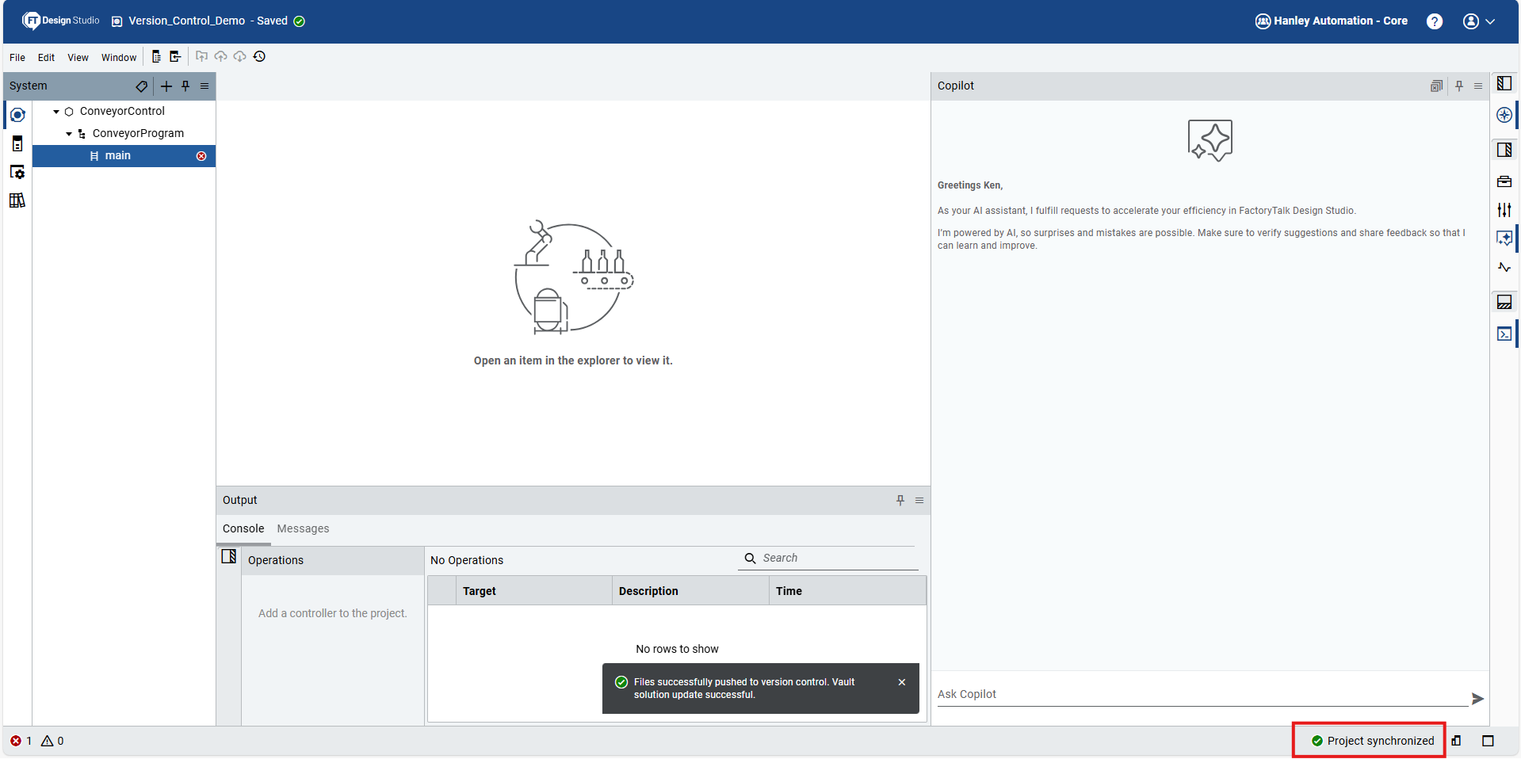Image resolution: width=1521 pixels, height=759 pixels.
Task: Open the help question mark icon
Action: point(1435,21)
